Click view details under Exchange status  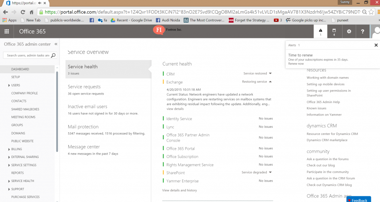click(x=175, y=109)
